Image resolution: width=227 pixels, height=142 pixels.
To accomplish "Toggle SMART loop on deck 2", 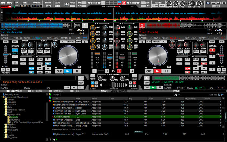I will [x=204, y=64].
